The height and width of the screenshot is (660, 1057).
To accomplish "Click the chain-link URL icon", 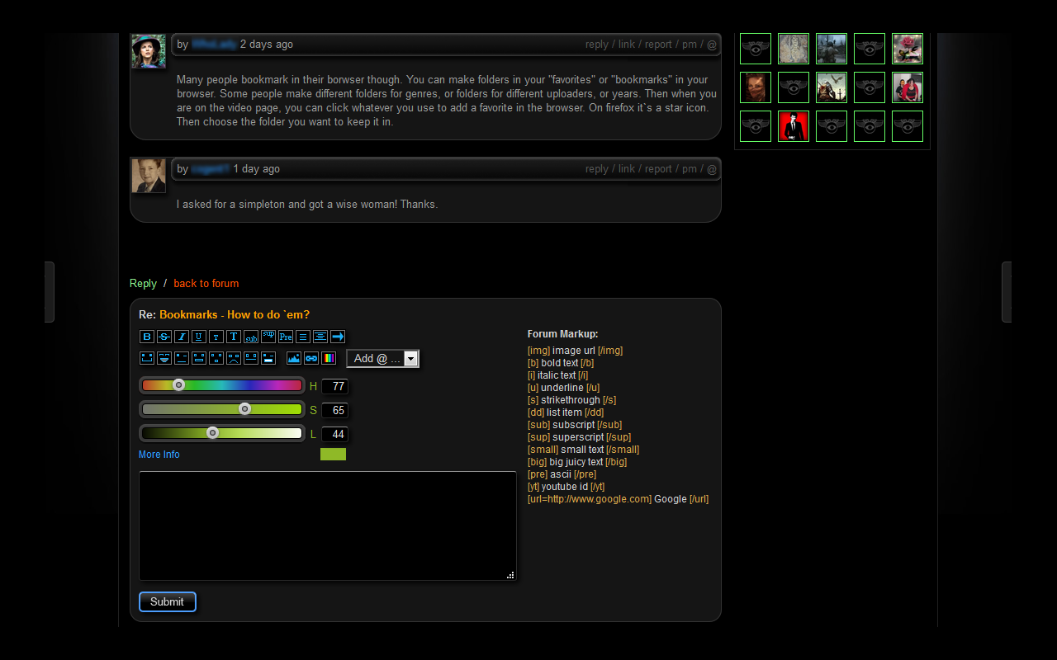I will pos(310,358).
